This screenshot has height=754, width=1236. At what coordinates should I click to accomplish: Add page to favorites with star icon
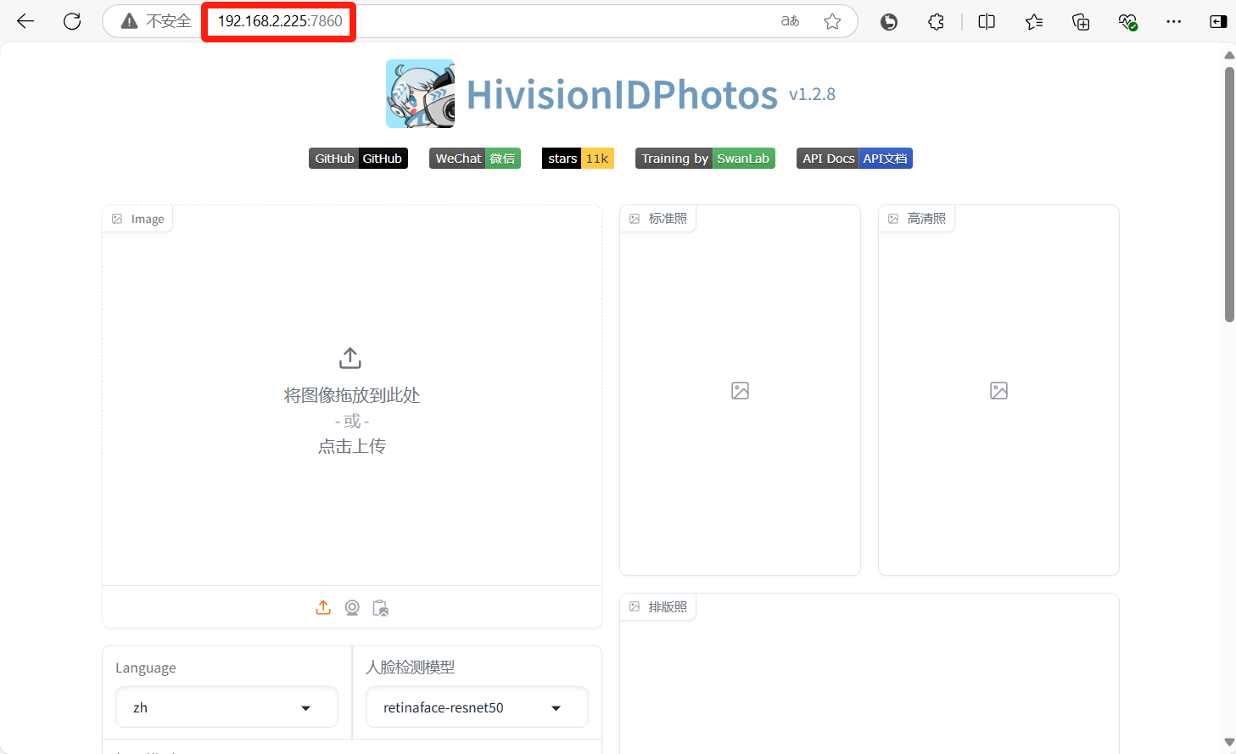pyautogui.click(x=832, y=21)
